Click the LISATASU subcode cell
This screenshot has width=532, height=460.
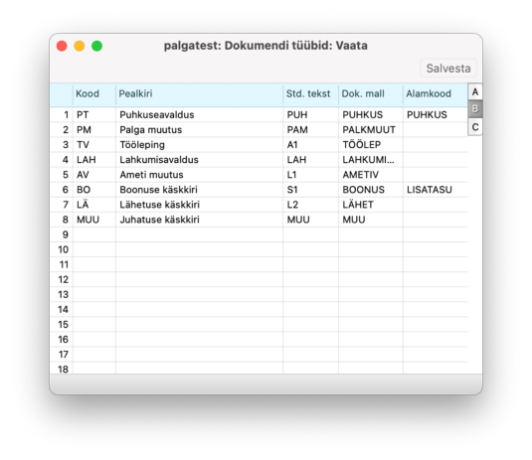[x=436, y=190]
